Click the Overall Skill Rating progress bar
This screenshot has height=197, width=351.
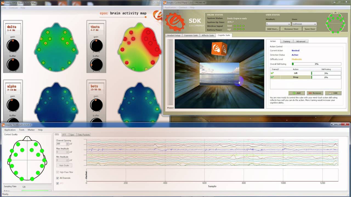[x=316, y=64]
